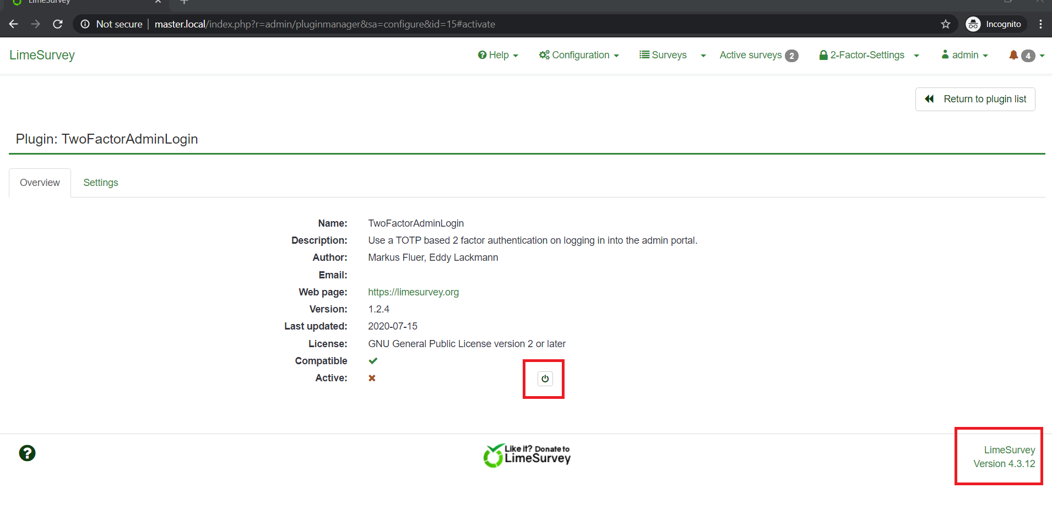Click the LimeSurvey donate logo
Image resolution: width=1052 pixels, height=510 pixels.
click(x=527, y=456)
